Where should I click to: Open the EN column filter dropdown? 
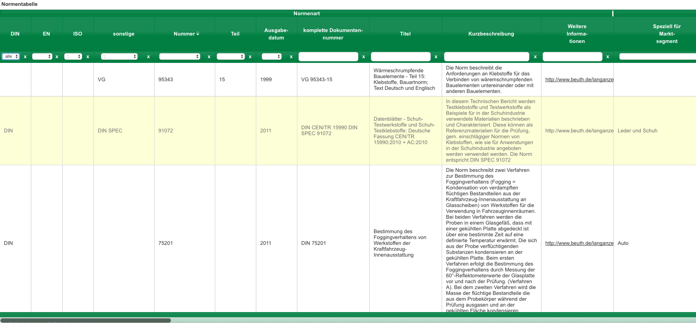[x=42, y=57]
